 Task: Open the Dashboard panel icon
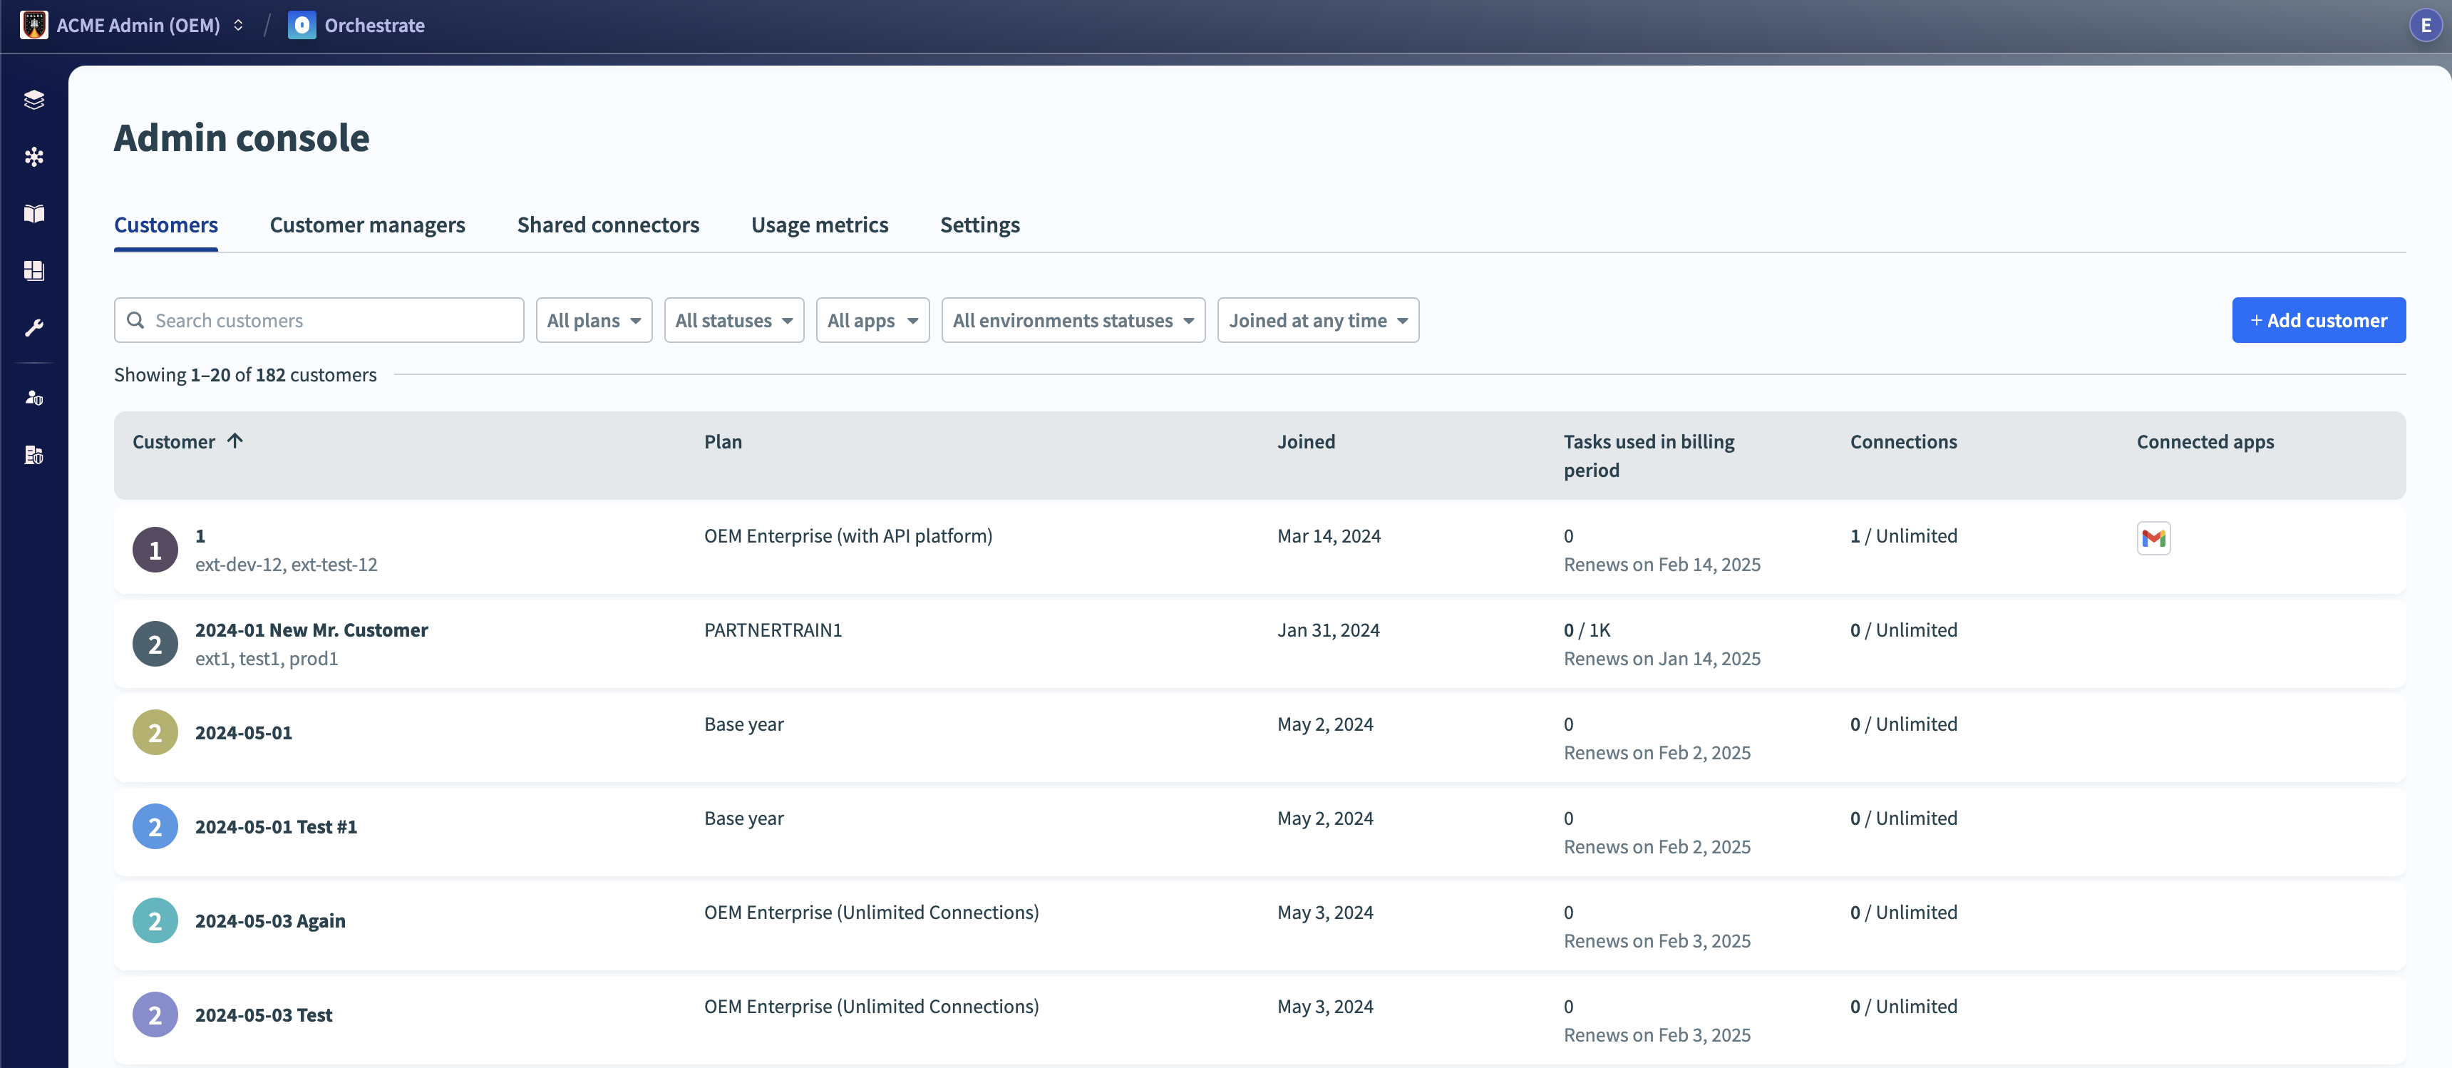click(34, 270)
